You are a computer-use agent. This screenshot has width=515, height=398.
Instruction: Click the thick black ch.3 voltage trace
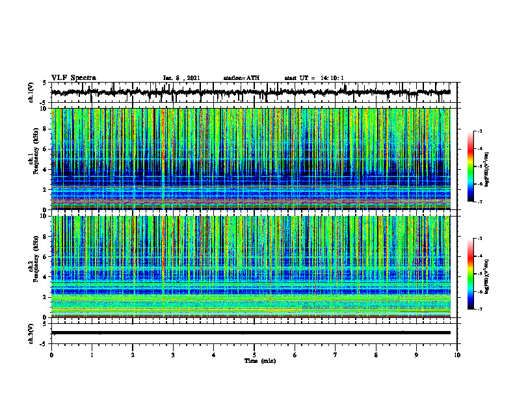pyautogui.click(x=251, y=333)
